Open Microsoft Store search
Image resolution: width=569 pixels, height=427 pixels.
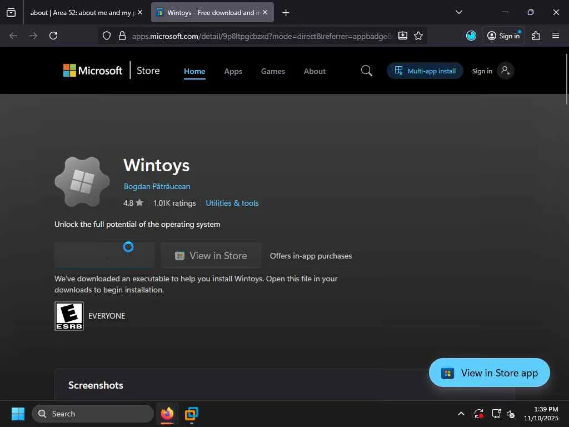pos(367,71)
